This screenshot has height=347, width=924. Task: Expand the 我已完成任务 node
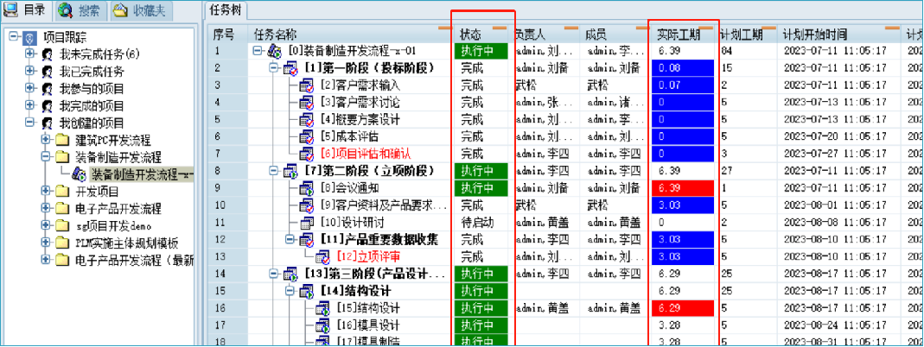29,71
